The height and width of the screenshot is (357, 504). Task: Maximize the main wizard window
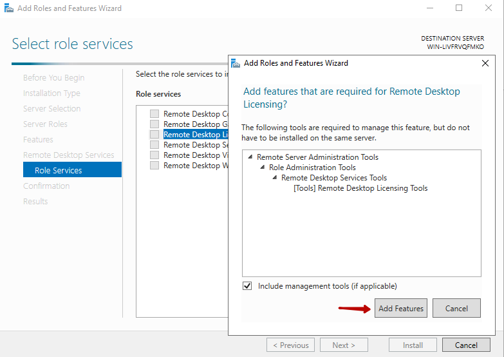coord(459,8)
